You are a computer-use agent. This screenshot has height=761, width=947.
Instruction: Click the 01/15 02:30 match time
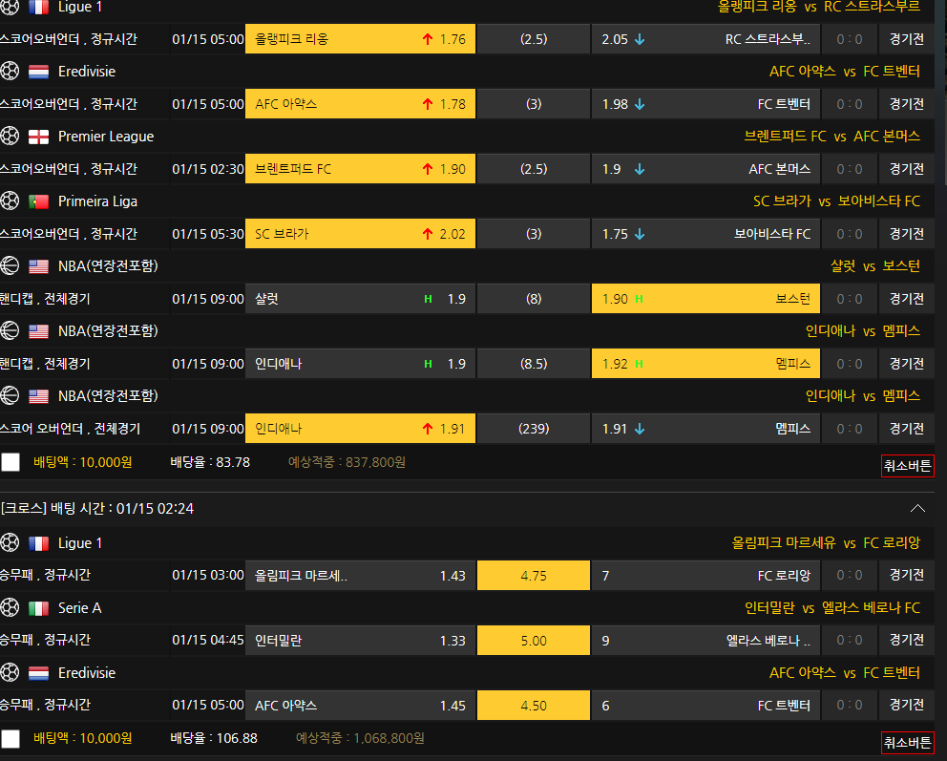click(208, 169)
